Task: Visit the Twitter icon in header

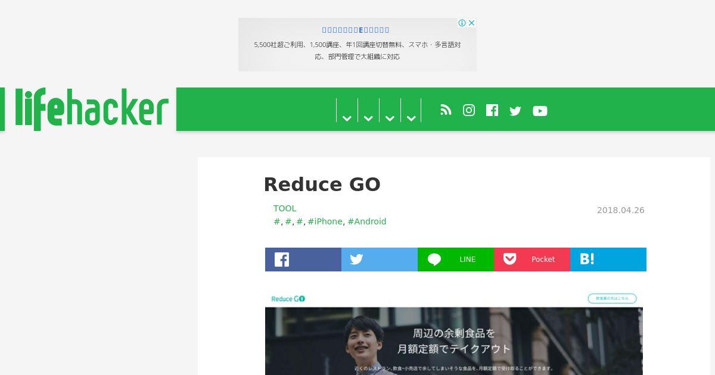Action: tap(515, 111)
